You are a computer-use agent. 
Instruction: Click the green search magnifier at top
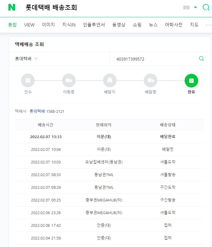point(206,8)
